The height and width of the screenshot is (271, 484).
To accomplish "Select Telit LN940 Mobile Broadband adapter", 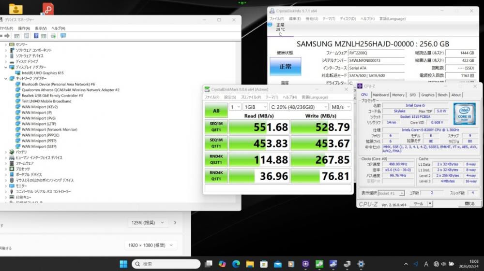I will pos(46,101).
